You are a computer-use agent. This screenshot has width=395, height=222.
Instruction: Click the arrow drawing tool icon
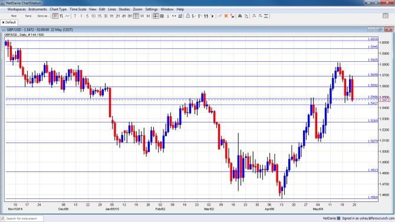coord(212,16)
